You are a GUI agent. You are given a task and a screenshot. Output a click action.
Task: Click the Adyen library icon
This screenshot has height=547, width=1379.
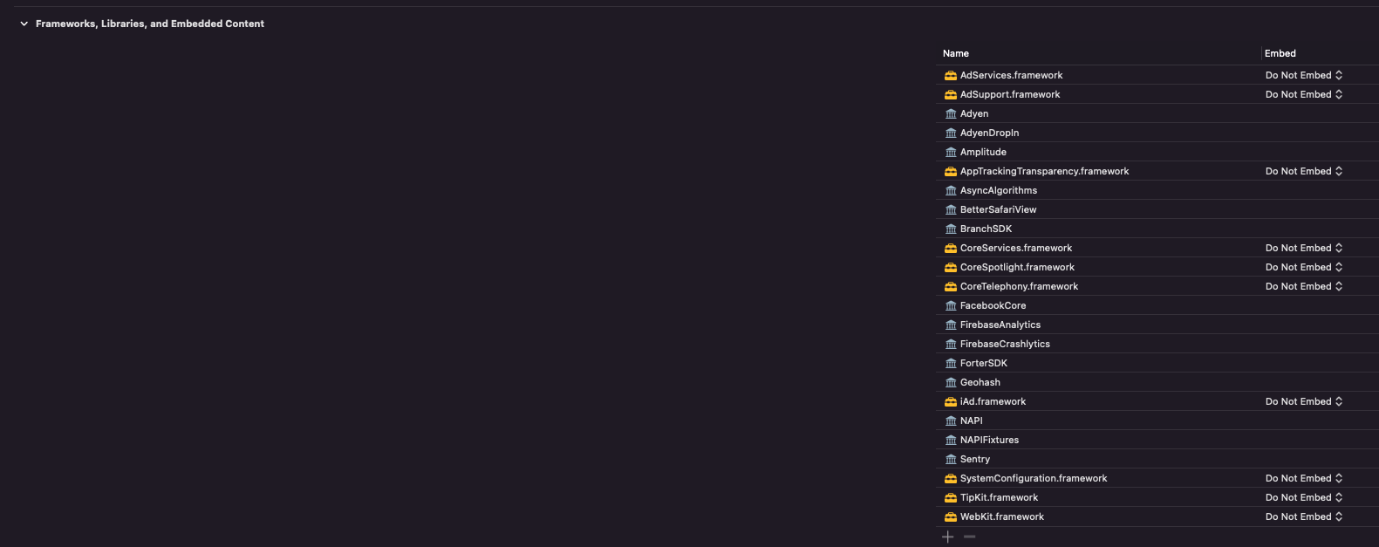click(951, 114)
